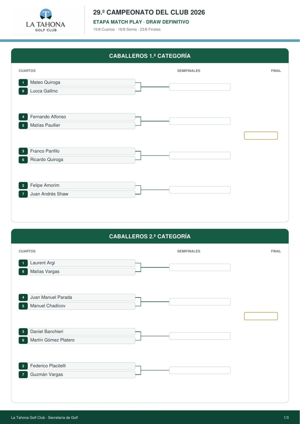This screenshot has height=424, width=300.
Task: Click the La Tahona Golf Club logo
Action: [x=46, y=20]
